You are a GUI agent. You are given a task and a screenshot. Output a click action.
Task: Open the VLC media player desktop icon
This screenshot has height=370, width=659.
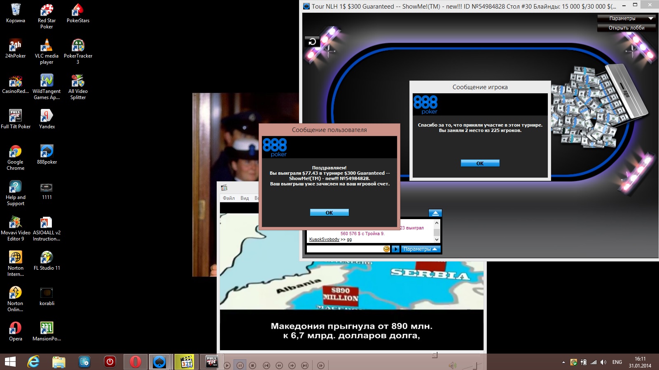pos(47,52)
